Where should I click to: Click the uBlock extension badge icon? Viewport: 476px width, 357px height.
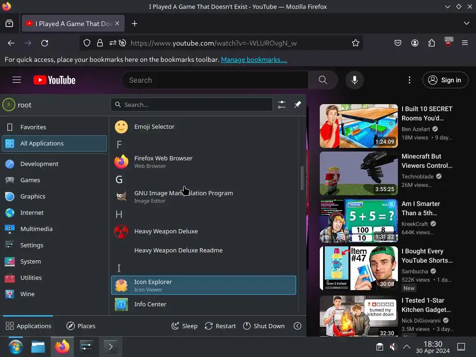tap(449, 42)
